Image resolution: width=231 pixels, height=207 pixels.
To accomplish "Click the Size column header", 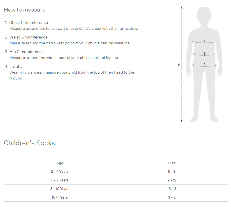I will point(172,163).
